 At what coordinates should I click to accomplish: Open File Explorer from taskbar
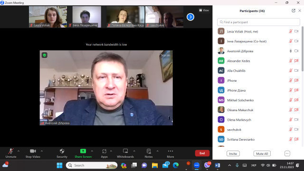coord(155,165)
